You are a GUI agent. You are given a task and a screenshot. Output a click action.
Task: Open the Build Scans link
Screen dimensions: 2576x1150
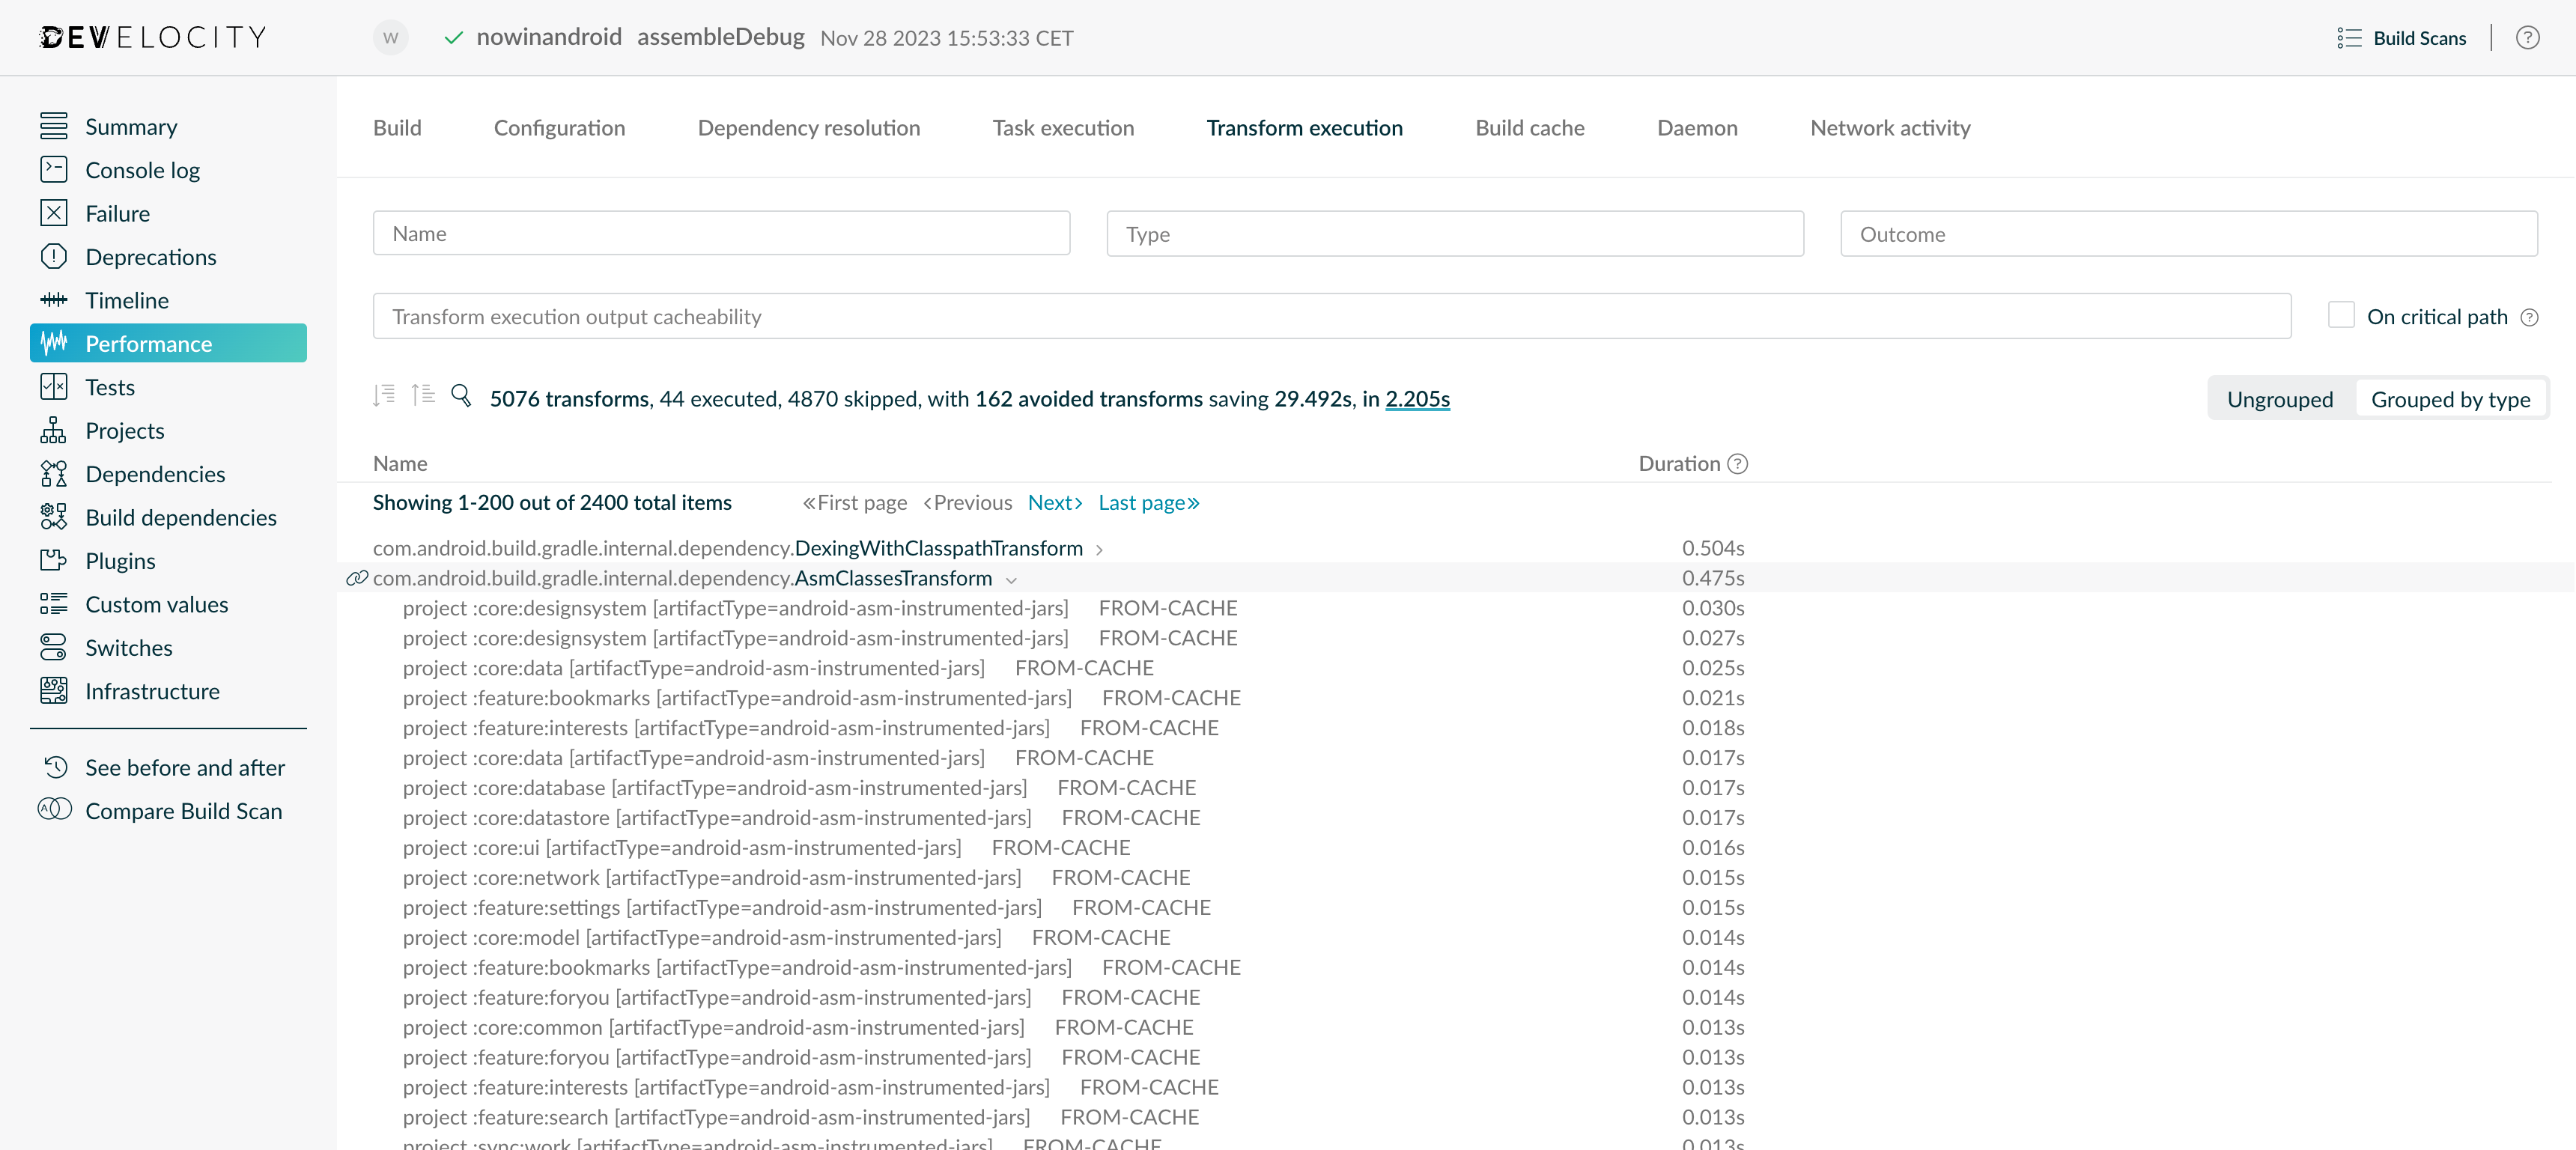point(2419,38)
